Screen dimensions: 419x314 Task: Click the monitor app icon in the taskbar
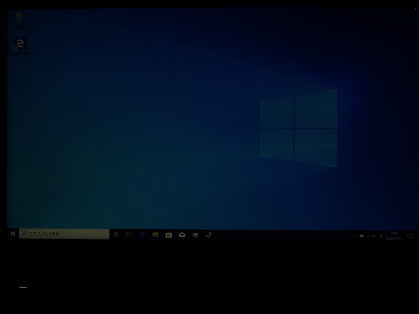pyautogui.click(x=195, y=235)
